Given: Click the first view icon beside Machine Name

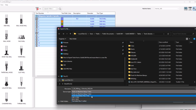Looking at the screenshot, I should (x=186, y=9).
